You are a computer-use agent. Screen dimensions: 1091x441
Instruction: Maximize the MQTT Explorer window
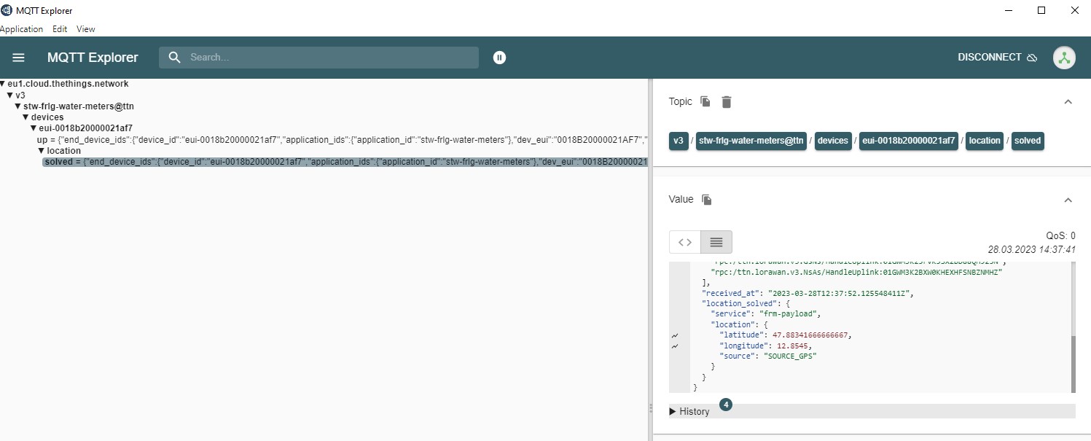[x=1041, y=10]
